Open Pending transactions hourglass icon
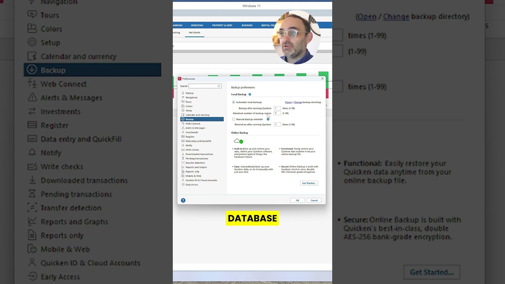This screenshot has height=284, width=505. [183, 158]
